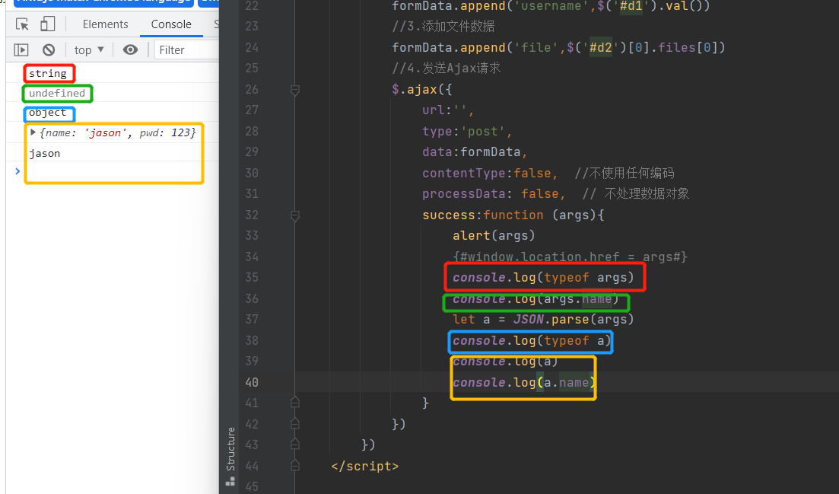The width and height of the screenshot is (839, 494).
Task: Switch to the Elements tab
Action: click(x=106, y=24)
